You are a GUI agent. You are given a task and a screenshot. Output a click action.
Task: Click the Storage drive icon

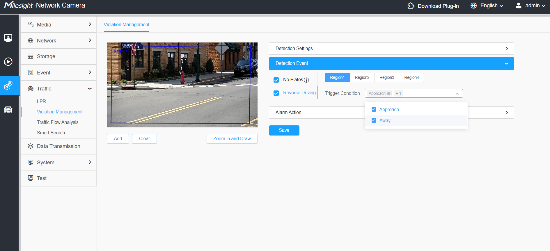point(31,56)
